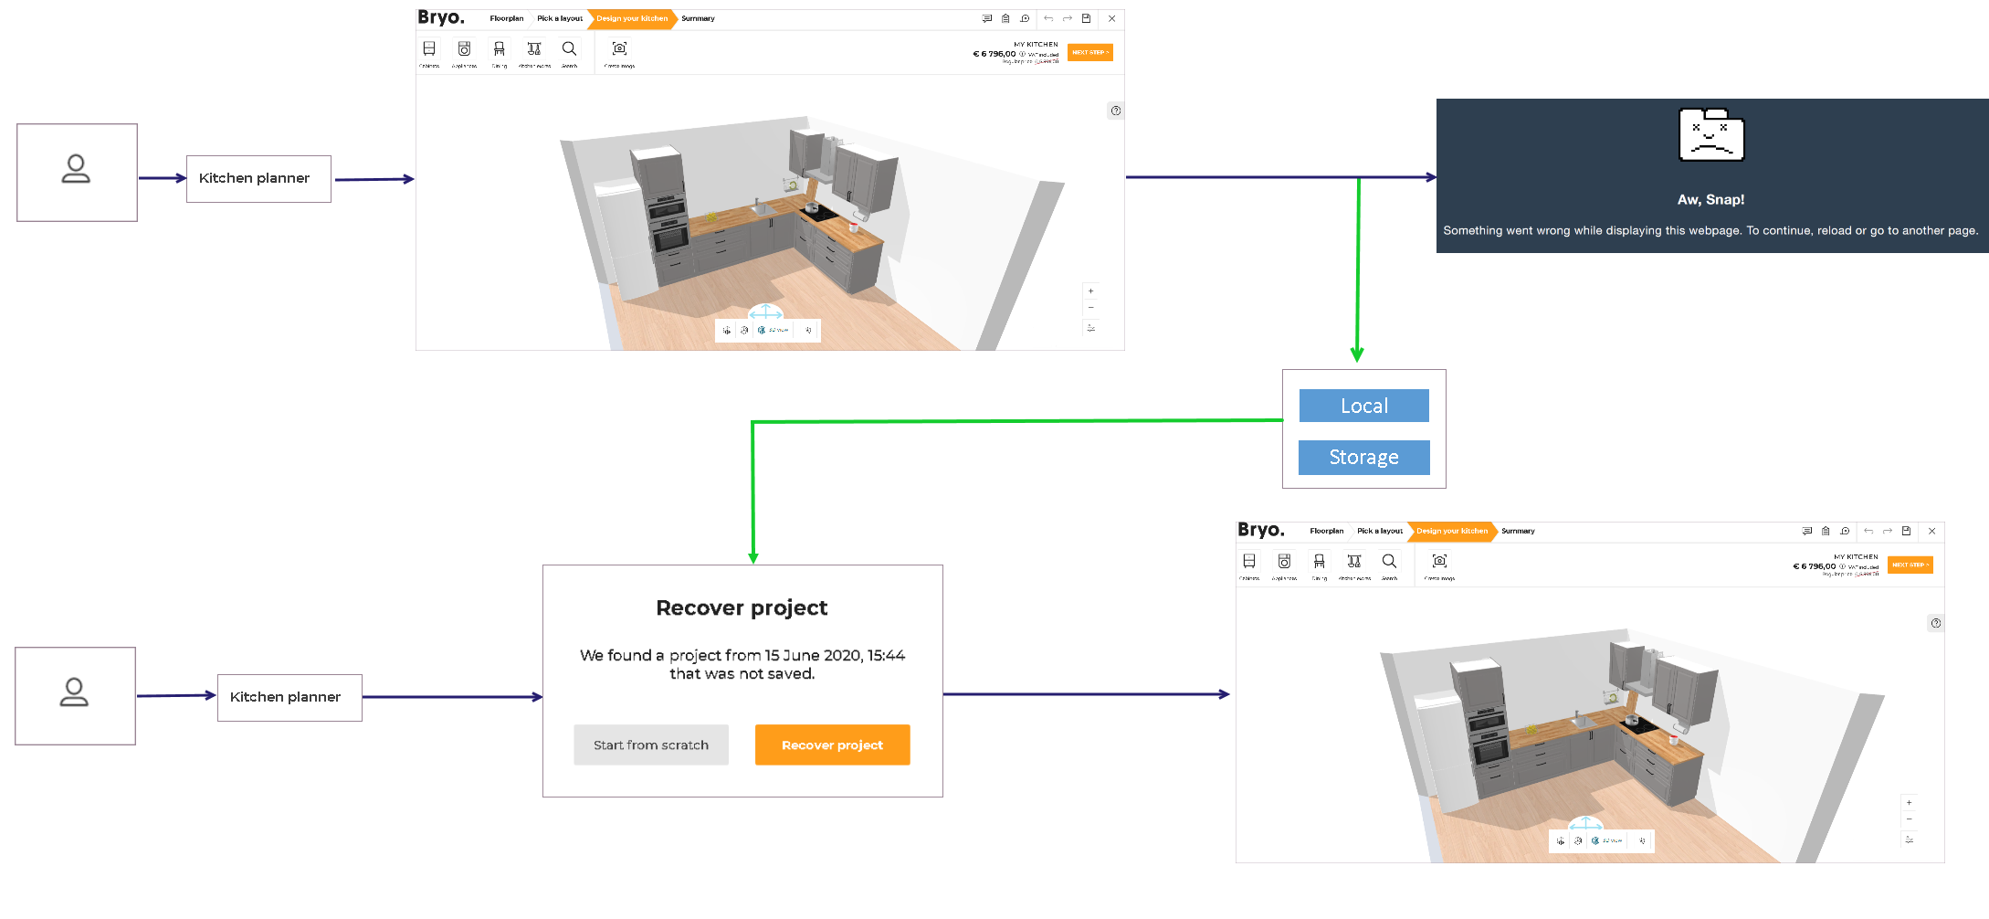
Task: Open the Kitchen extras category
Action: [533, 49]
